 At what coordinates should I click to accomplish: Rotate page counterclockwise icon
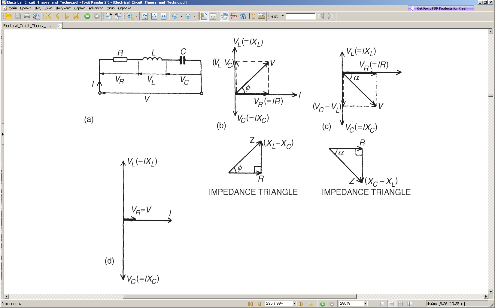click(x=118, y=16)
